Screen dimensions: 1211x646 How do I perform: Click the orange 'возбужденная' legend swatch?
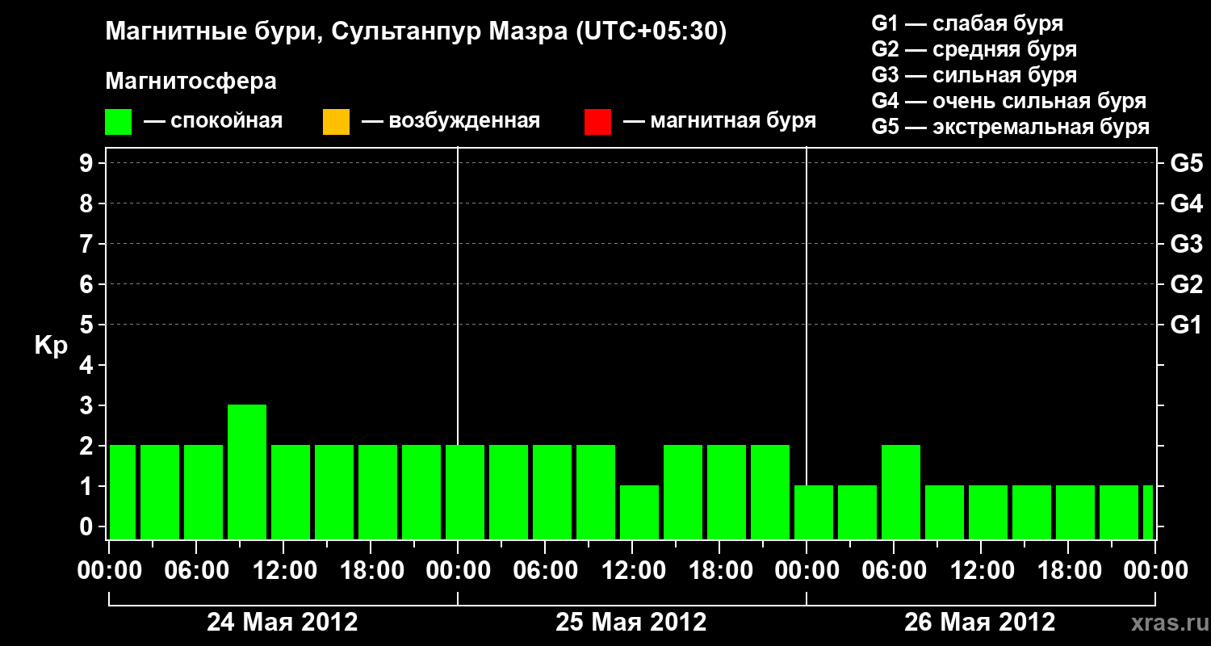(x=336, y=122)
